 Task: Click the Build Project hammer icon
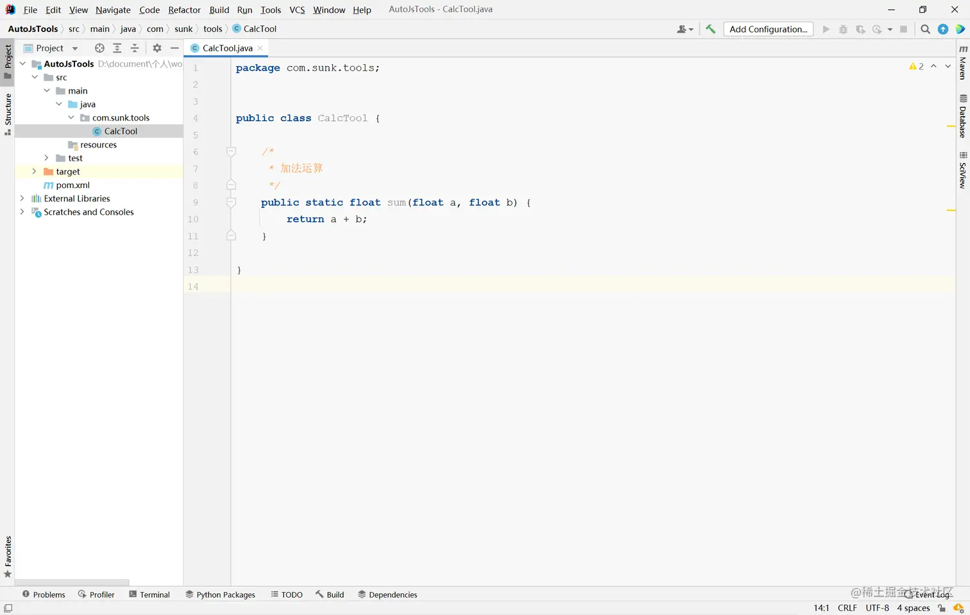coord(710,29)
